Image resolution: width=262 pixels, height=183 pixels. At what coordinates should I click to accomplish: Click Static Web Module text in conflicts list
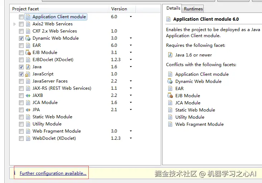click(x=195, y=110)
